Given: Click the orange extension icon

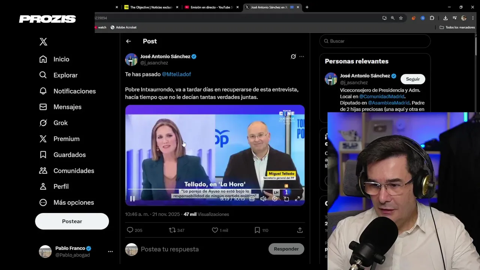Looking at the screenshot, I should (414, 18).
